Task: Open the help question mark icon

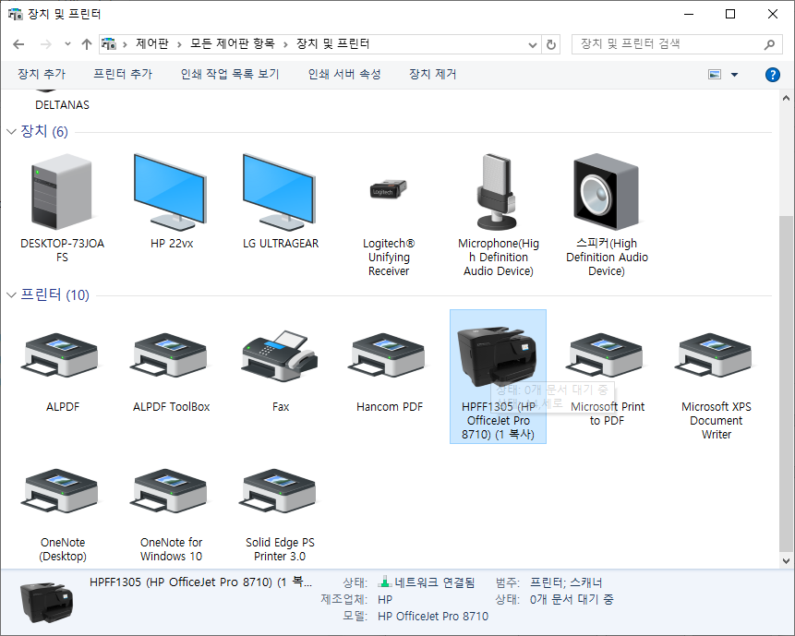Action: (772, 75)
